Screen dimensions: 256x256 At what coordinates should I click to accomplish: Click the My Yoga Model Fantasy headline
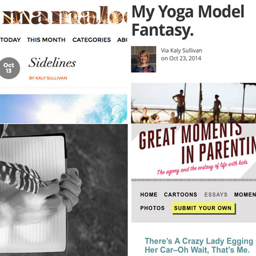(x=188, y=20)
